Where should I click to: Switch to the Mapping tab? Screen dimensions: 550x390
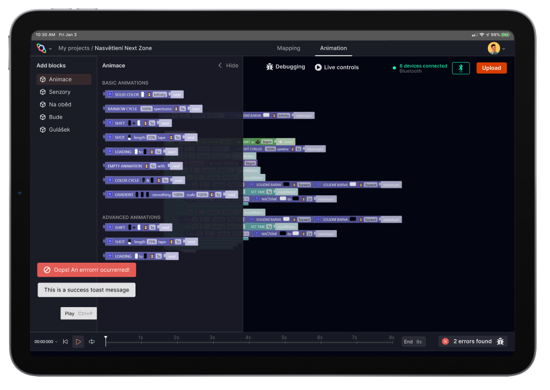tap(289, 48)
